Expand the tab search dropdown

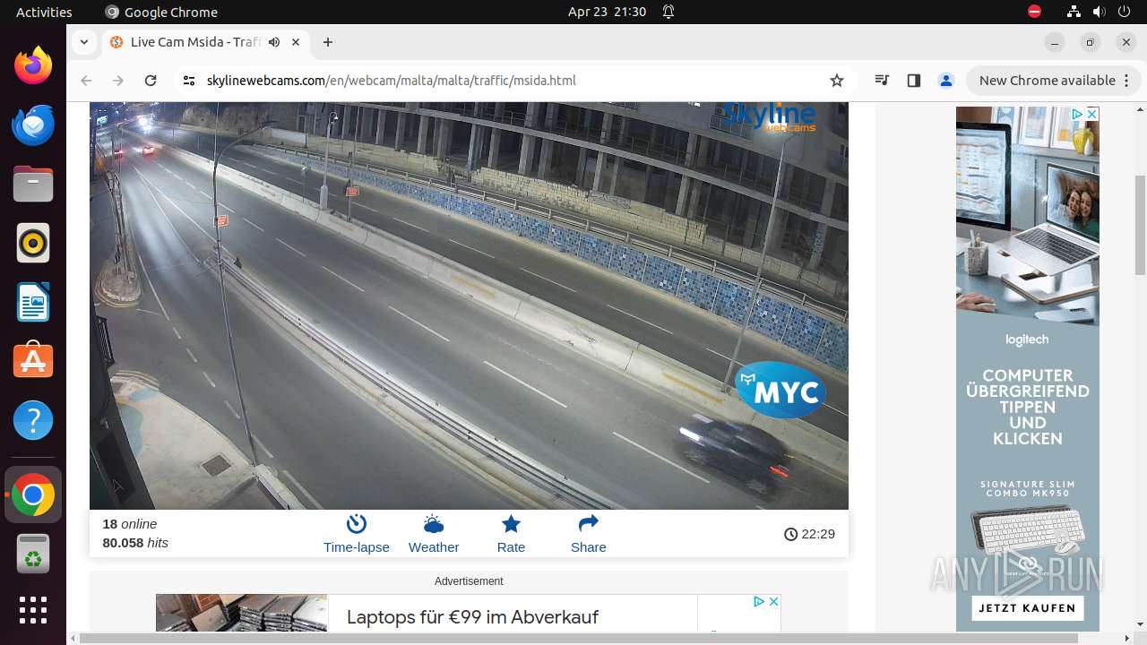pyautogui.click(x=83, y=42)
